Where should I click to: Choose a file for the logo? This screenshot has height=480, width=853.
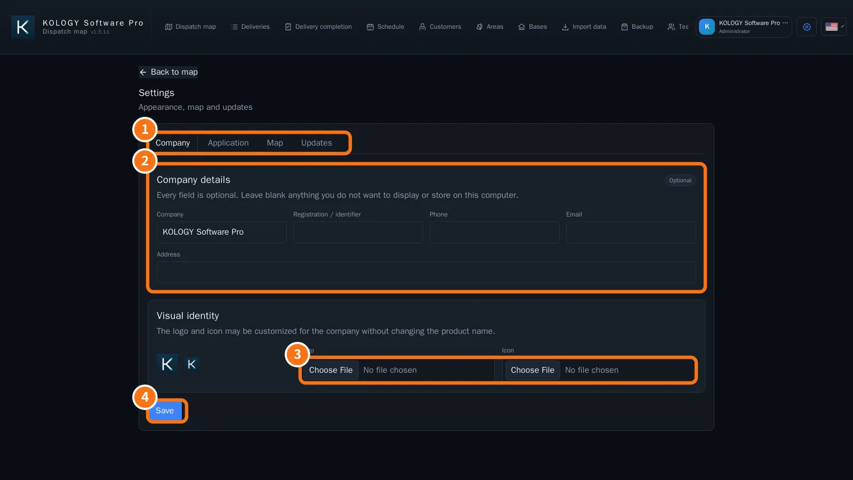[331, 370]
